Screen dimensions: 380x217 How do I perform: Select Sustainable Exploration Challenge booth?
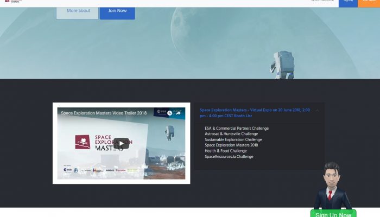click(x=233, y=140)
